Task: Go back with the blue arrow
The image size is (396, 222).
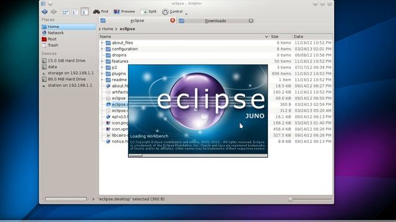Action: [45, 12]
